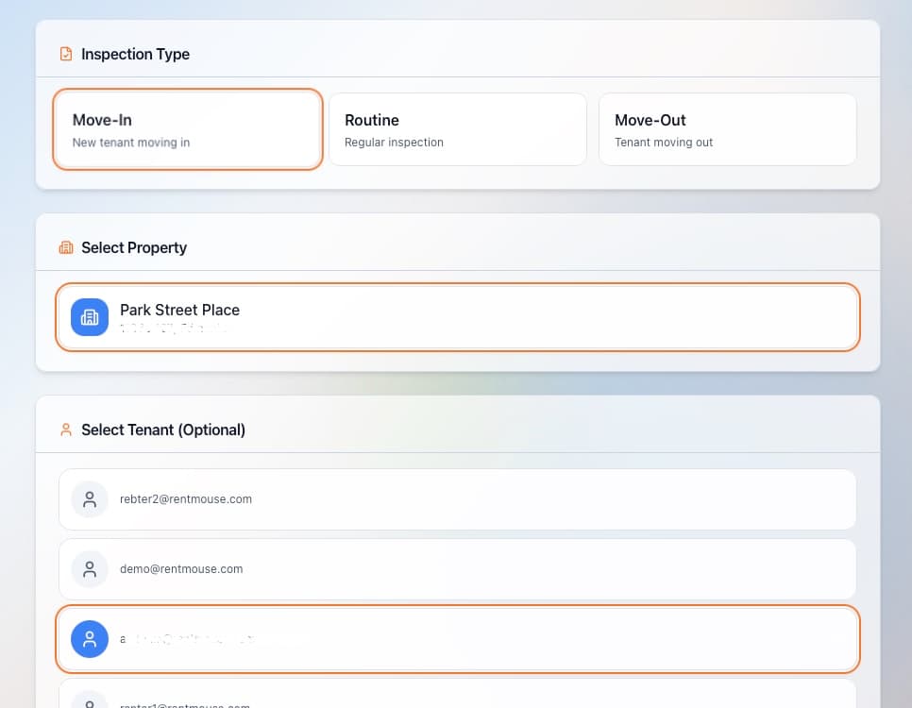Click the 'Tenant moving out' label text
This screenshot has width=912, height=708.
(x=664, y=142)
